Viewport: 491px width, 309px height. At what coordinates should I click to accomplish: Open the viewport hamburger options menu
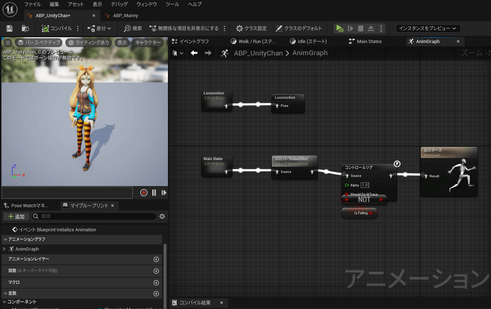click(8, 43)
